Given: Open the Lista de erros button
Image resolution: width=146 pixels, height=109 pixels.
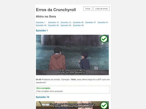Looking at the screenshot, I should coord(101,9).
